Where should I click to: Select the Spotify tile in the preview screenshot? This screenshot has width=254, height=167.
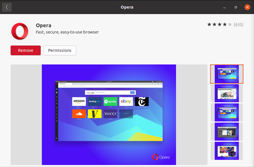click(110, 101)
